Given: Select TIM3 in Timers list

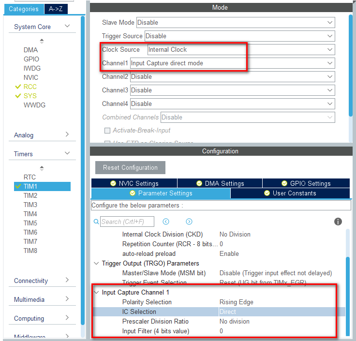Looking at the screenshot, I should tap(30, 205).
